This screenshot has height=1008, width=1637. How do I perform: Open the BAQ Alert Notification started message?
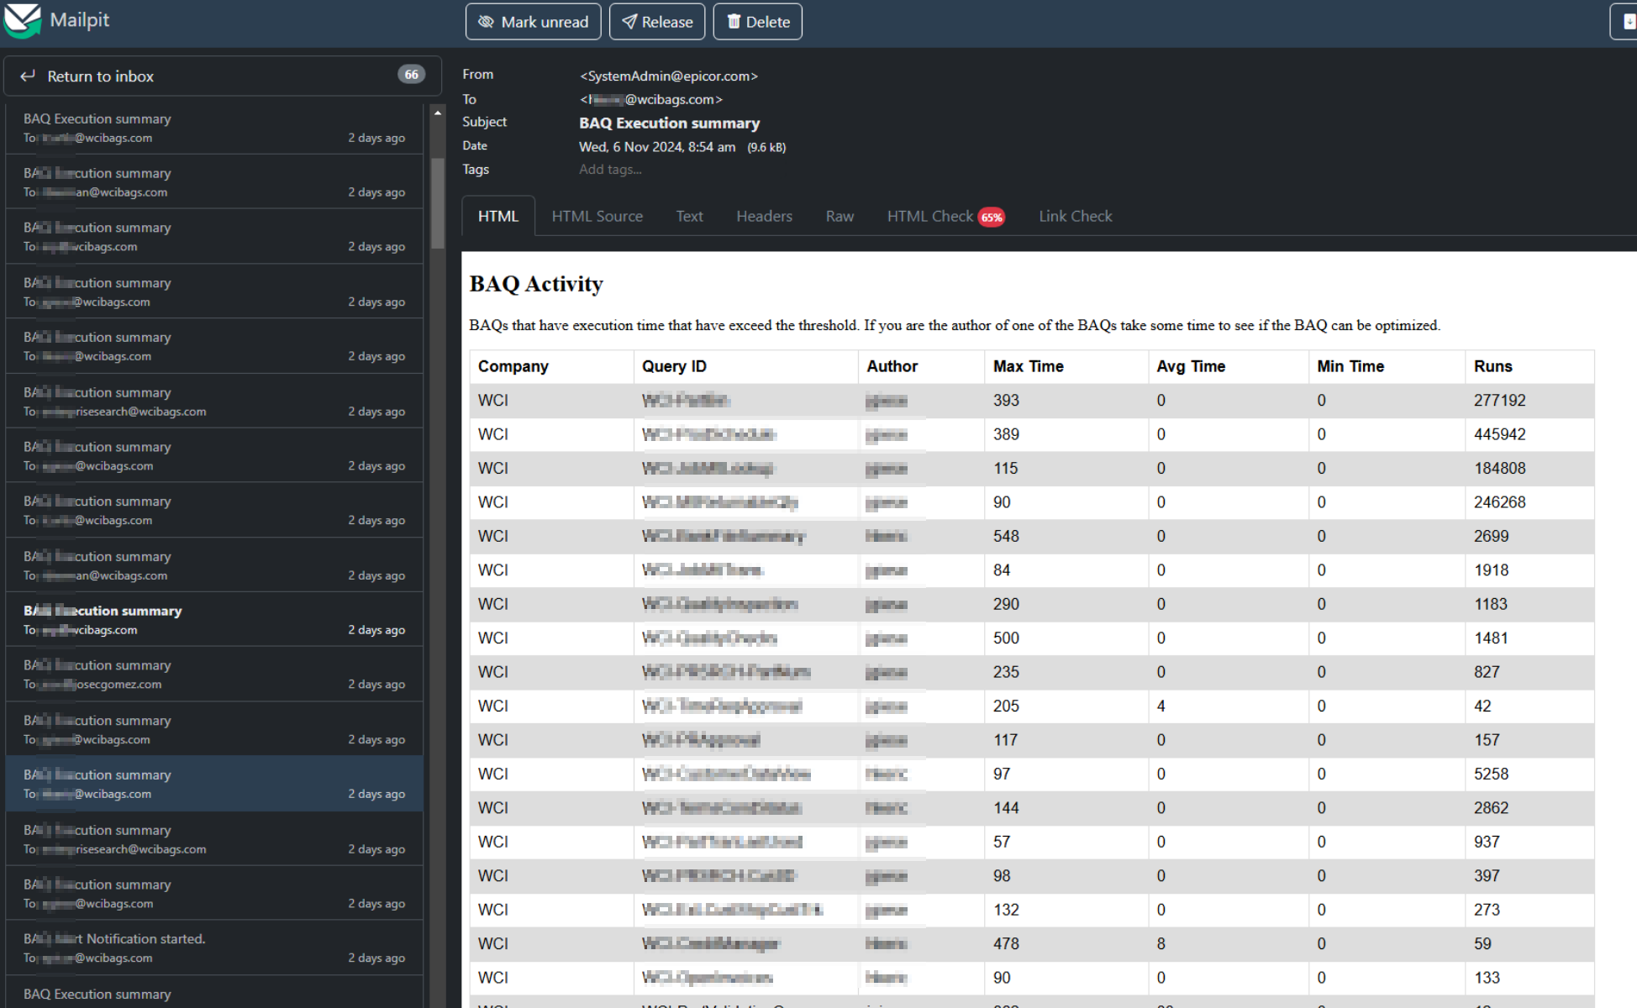point(214,948)
